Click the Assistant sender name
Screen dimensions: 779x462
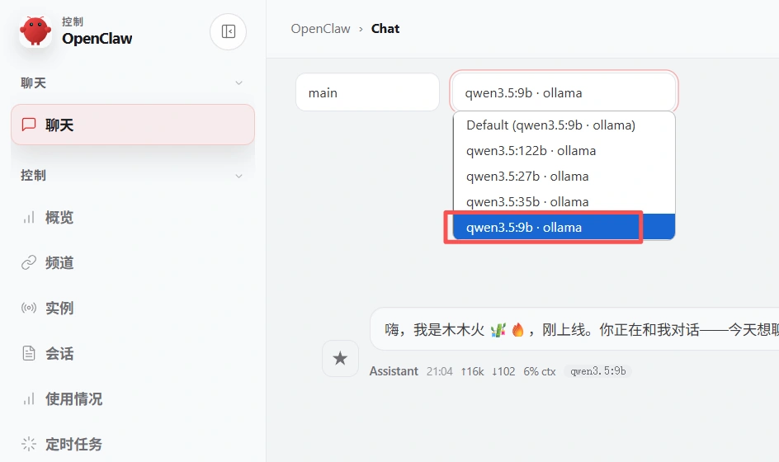click(394, 371)
